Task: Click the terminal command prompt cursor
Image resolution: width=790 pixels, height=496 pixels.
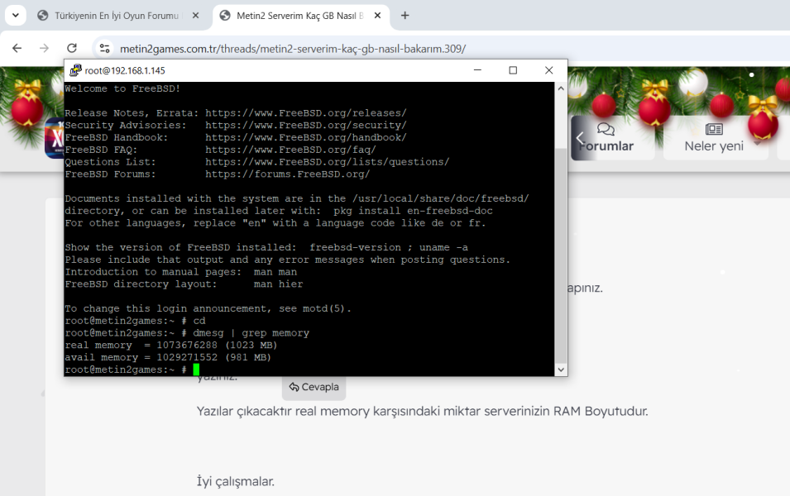Action: (x=196, y=370)
